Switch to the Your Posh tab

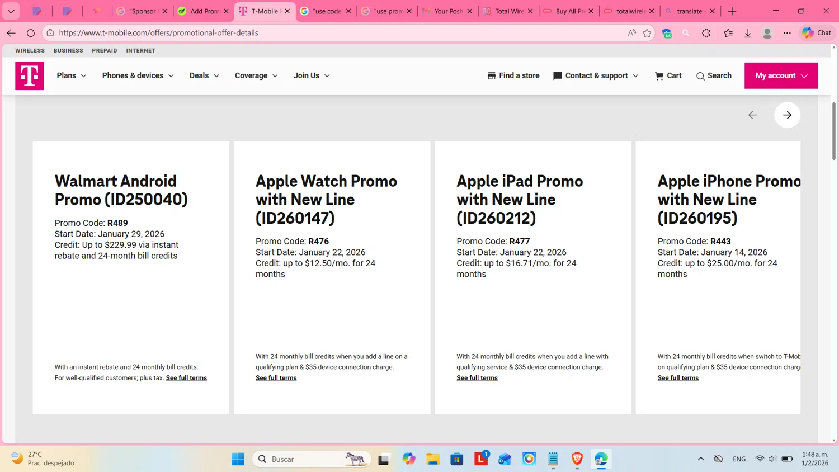point(447,11)
